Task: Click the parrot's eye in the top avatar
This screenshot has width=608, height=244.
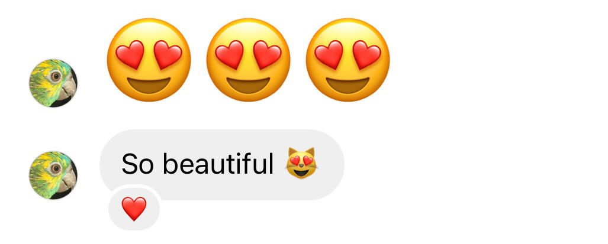Action: pos(56,76)
